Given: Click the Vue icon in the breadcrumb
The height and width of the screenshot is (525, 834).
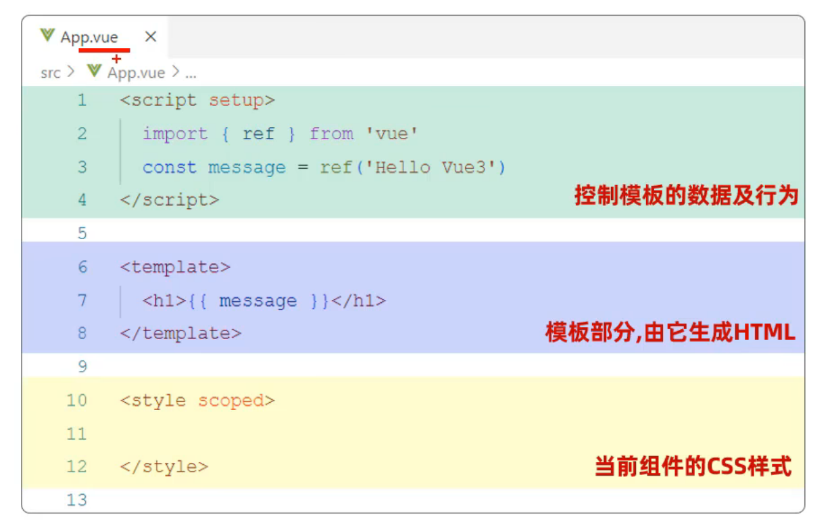Looking at the screenshot, I should 94,71.
